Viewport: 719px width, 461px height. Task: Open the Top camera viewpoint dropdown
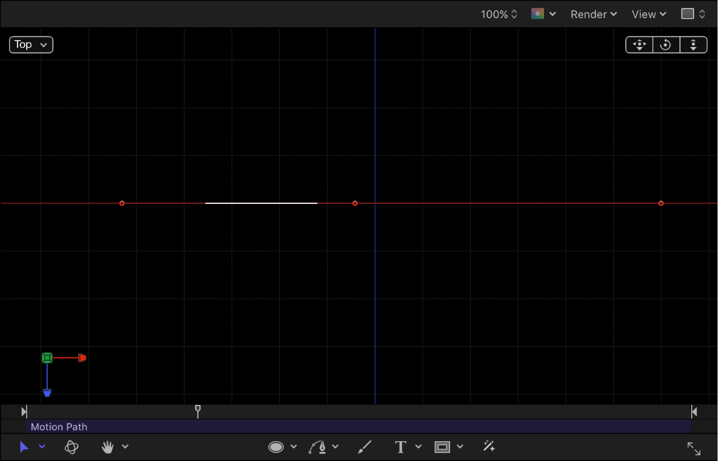[31, 44]
